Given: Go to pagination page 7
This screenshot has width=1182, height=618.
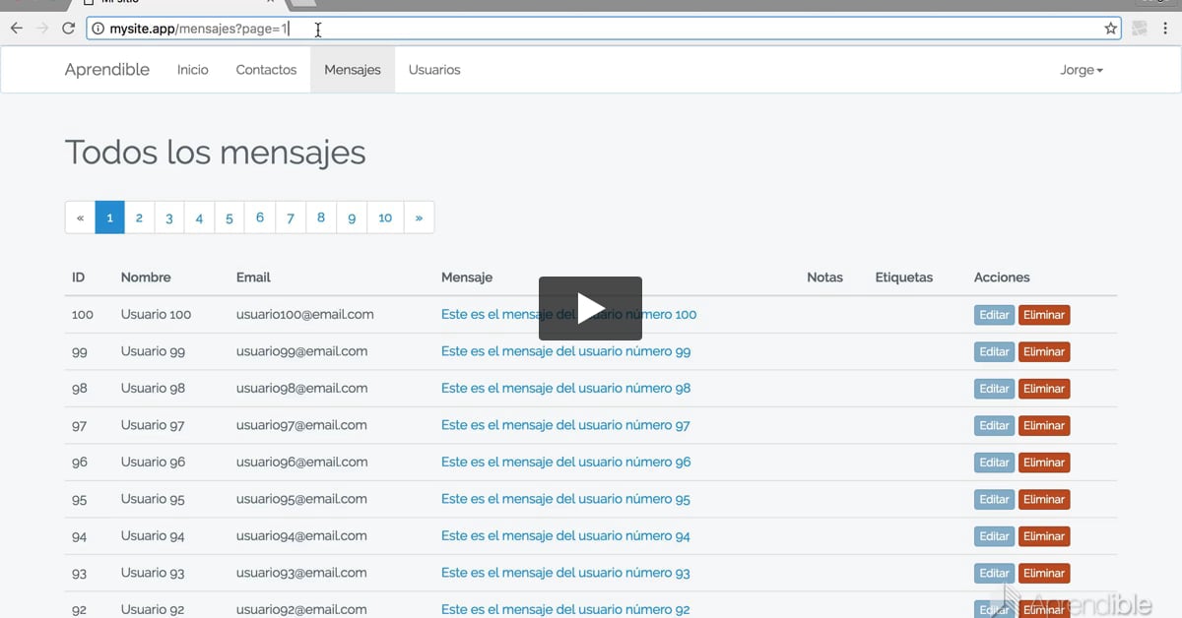Looking at the screenshot, I should tap(291, 217).
